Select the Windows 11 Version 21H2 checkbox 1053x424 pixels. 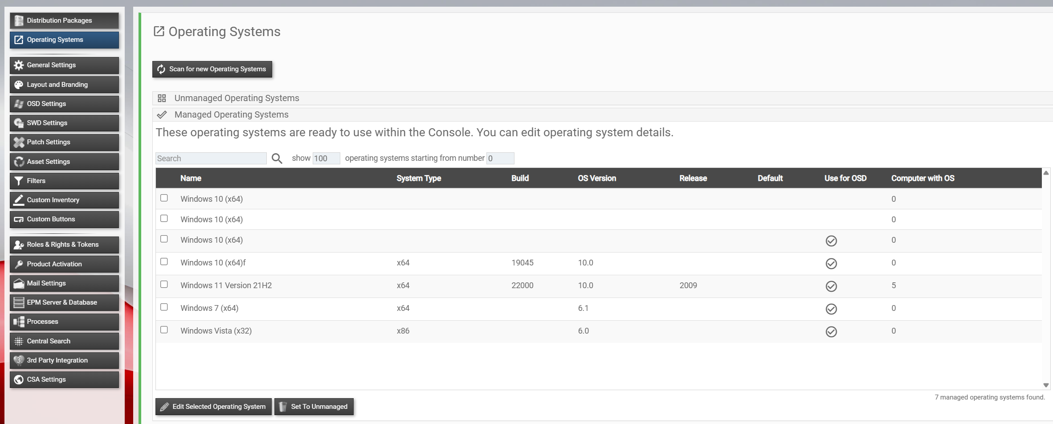coord(164,284)
